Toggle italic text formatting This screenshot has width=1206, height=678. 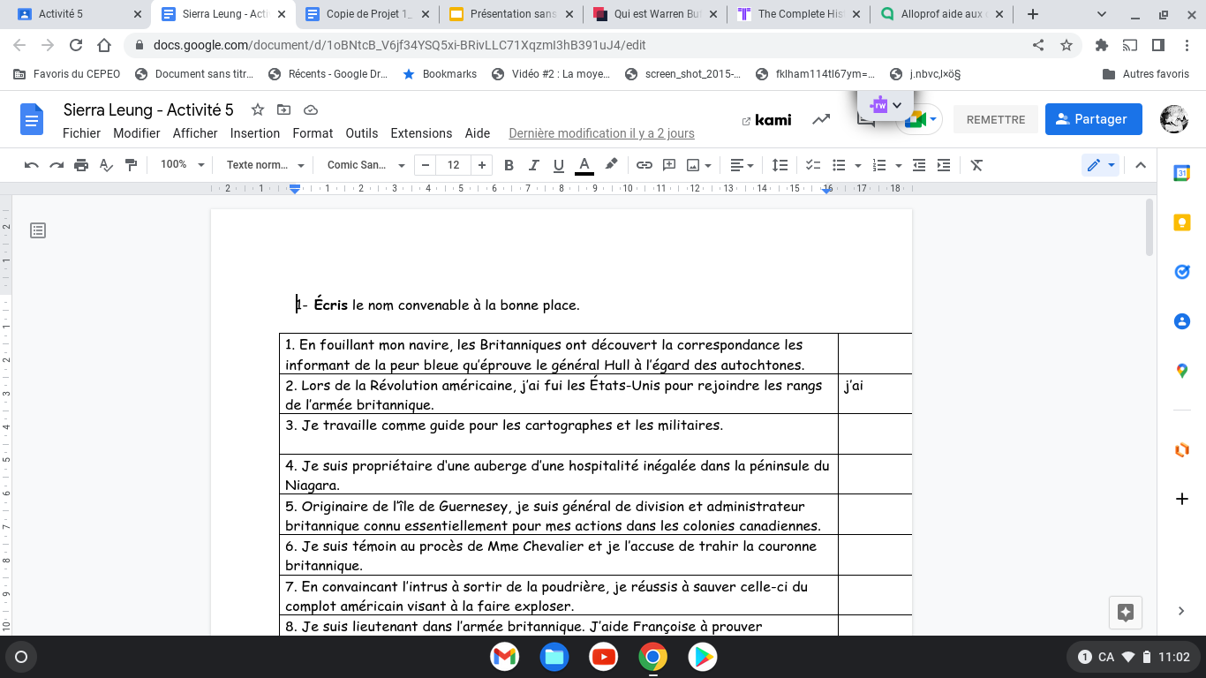pyautogui.click(x=533, y=165)
